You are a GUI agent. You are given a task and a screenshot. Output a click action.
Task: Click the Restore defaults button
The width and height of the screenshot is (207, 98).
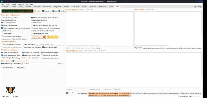click(x=8, y=67)
